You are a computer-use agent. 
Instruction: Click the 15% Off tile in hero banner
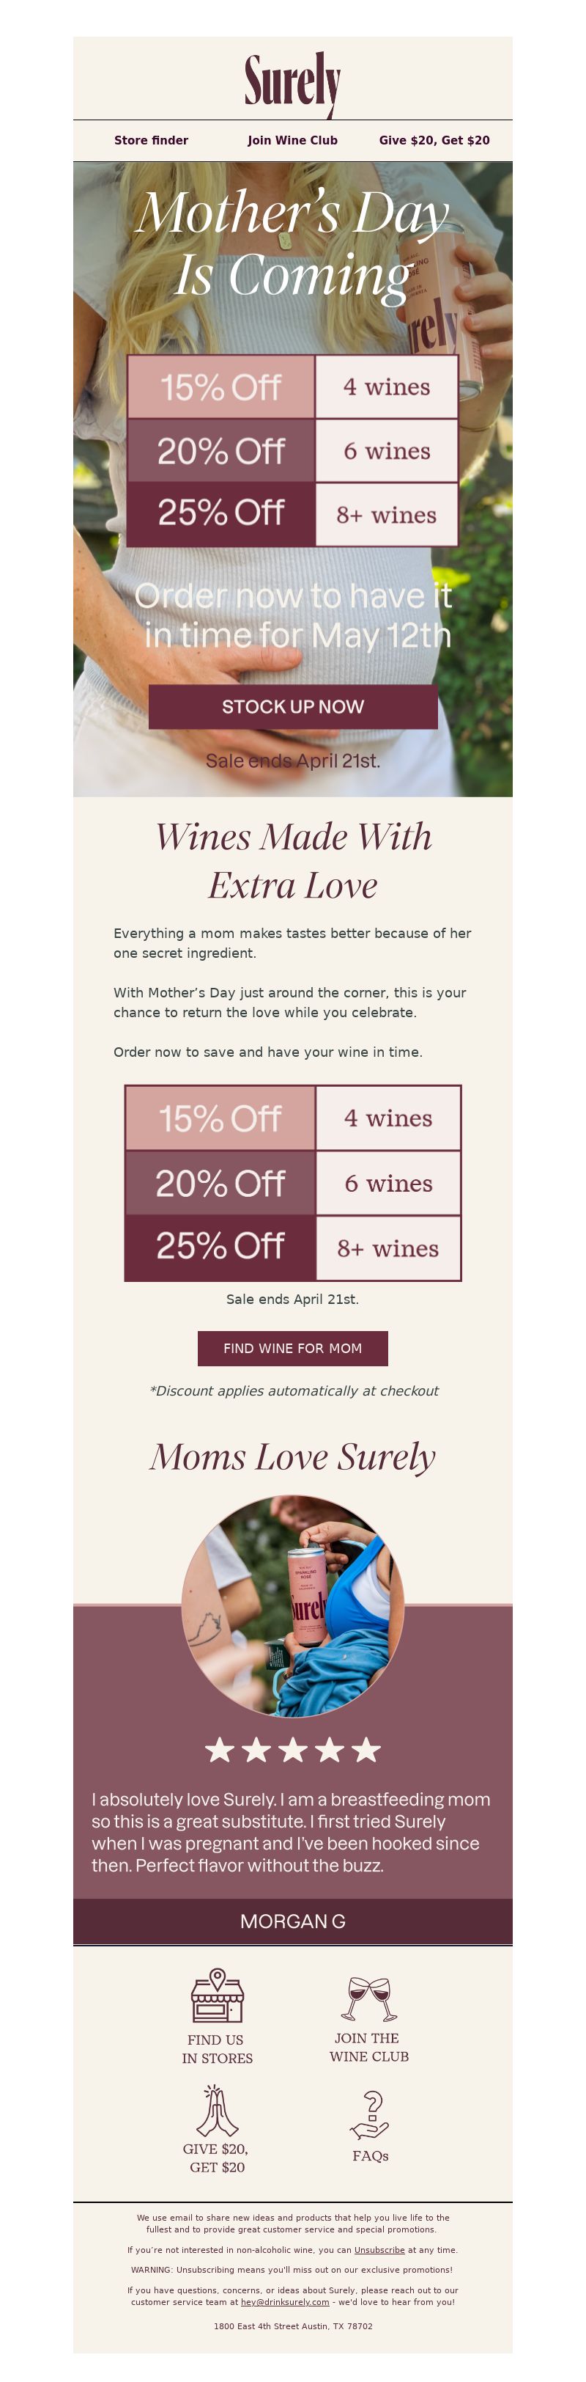click(x=220, y=386)
